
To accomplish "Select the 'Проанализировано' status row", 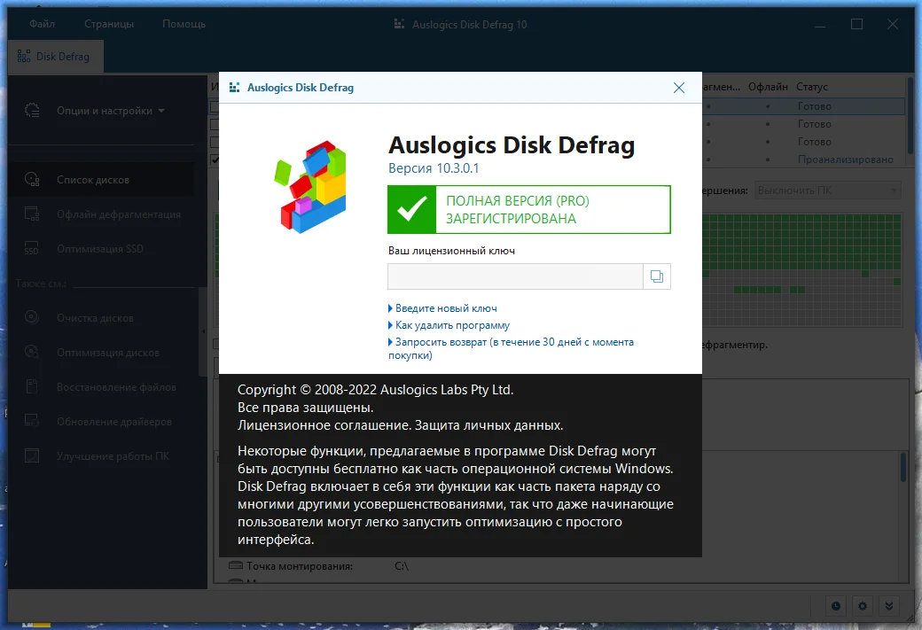I will coord(846,159).
